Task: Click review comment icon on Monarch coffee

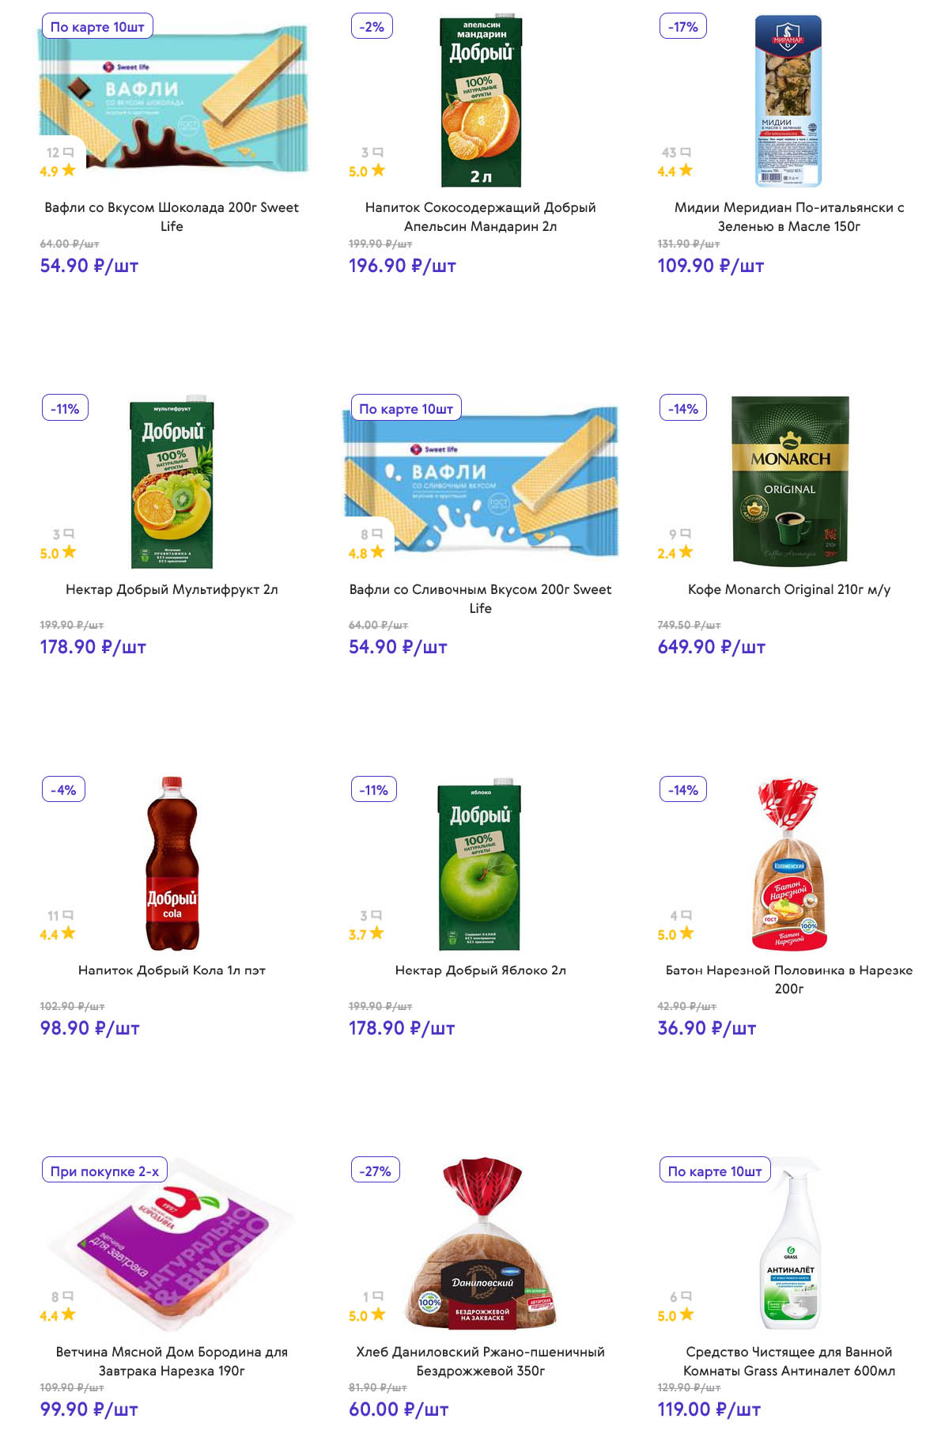Action: click(x=686, y=534)
